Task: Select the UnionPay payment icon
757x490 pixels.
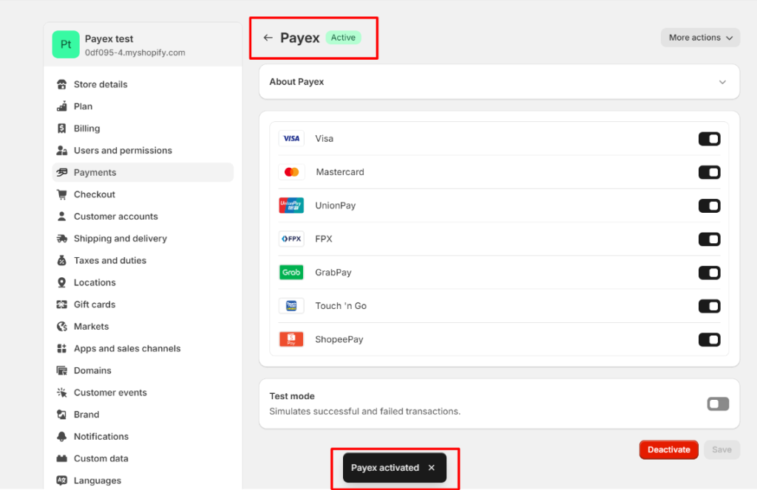Action: point(291,205)
